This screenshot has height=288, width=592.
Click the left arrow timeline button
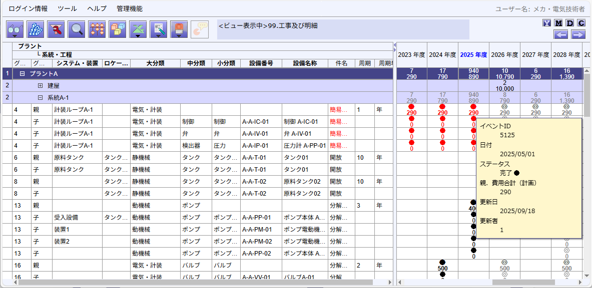[561, 34]
